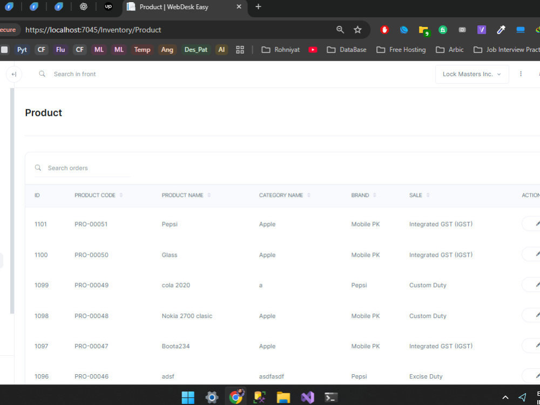Sort table by Product Name arrows

(x=209, y=195)
